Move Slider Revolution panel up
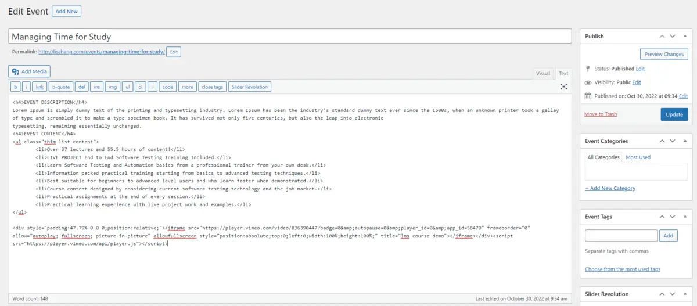This screenshot has width=697, height=306. 662,294
